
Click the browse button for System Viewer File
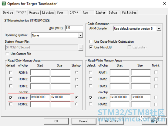81,48
